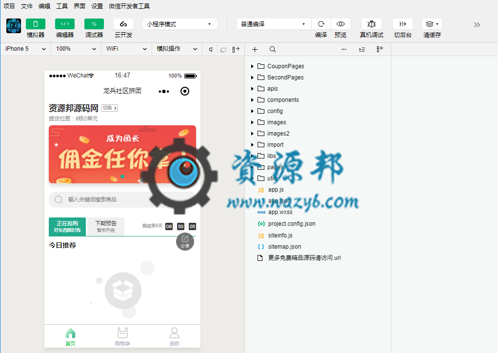Click the 提货位置：8栋2单元 text
The height and width of the screenshot is (353, 498).
point(73,119)
